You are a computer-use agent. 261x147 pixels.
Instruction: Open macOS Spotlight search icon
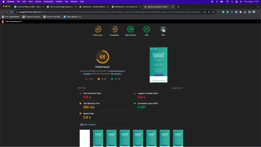232,2
